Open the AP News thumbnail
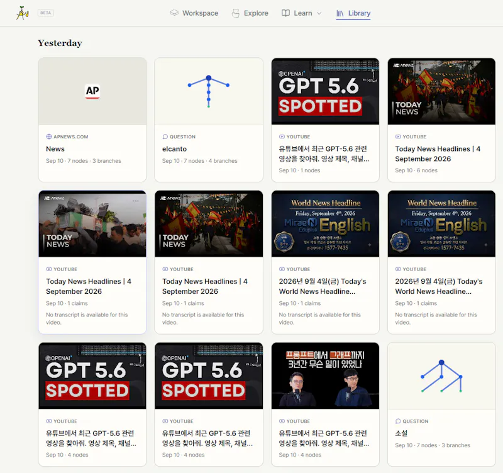 (92, 91)
